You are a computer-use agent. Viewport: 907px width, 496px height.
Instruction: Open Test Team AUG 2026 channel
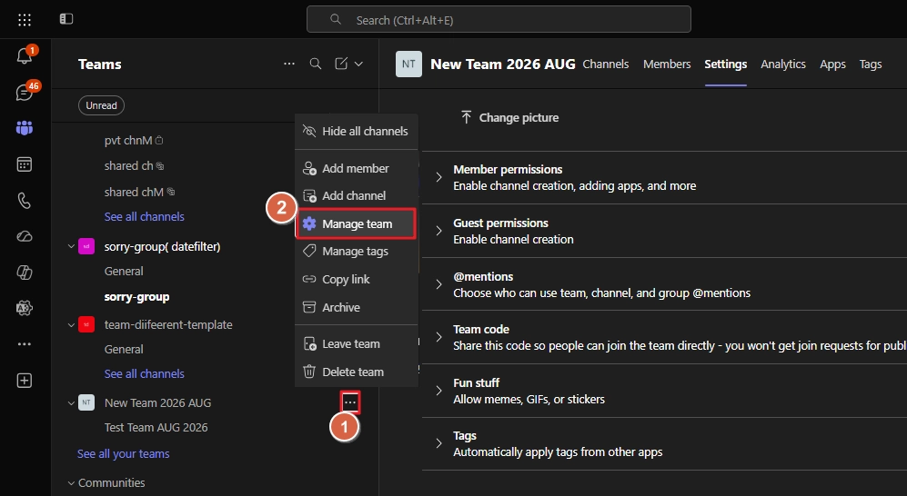(156, 428)
